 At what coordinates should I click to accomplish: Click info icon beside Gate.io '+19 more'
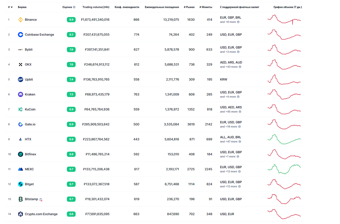(240, 127)
